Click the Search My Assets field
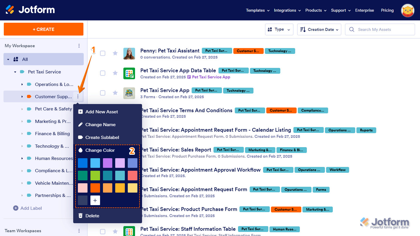 pos(380,29)
